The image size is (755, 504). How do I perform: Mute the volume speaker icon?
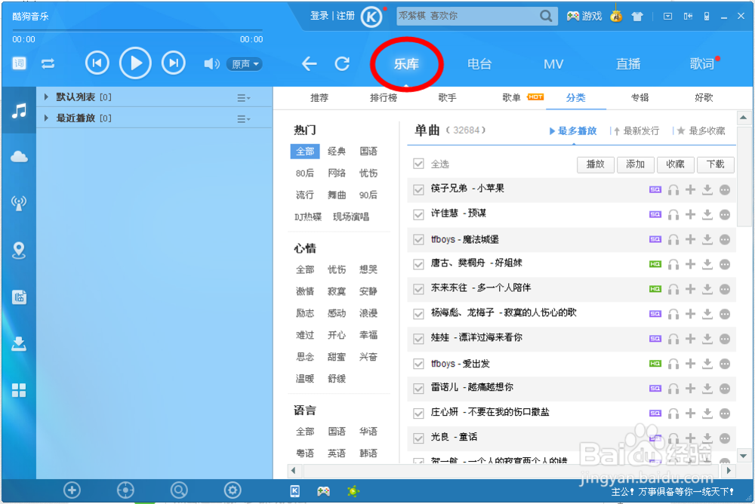[x=211, y=63]
